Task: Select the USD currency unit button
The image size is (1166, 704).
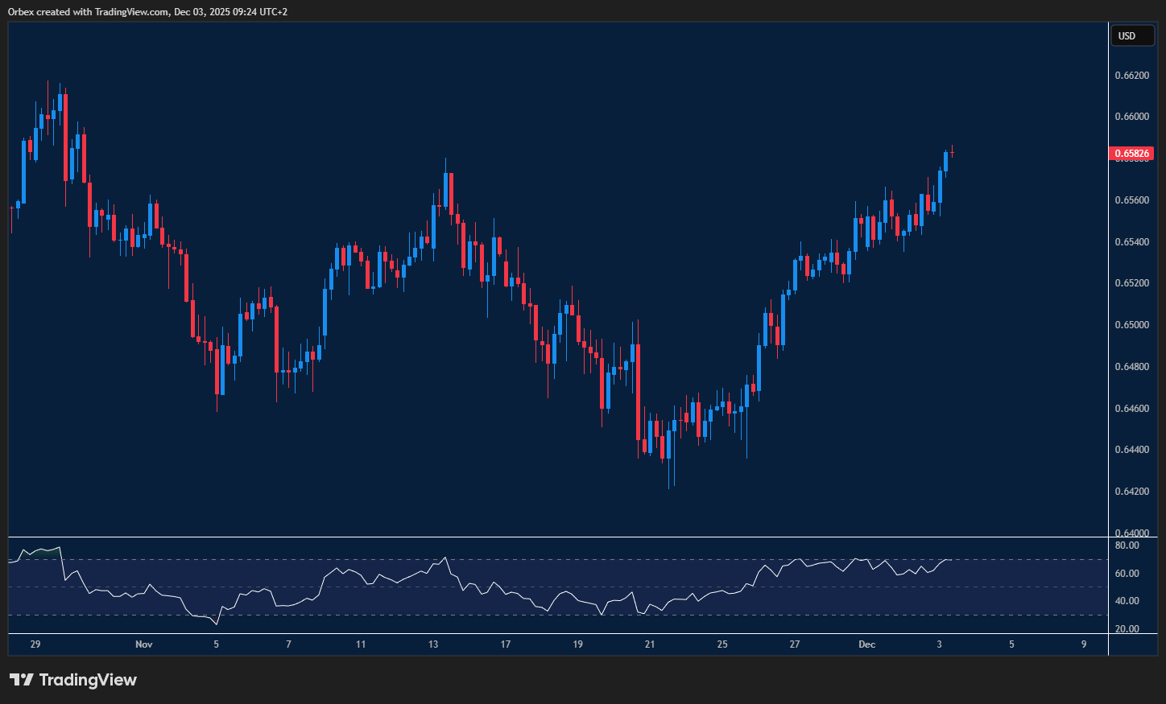Action: (1132, 35)
